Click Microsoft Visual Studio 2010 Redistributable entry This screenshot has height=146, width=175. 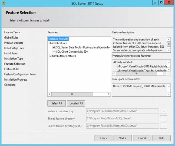(142, 66)
